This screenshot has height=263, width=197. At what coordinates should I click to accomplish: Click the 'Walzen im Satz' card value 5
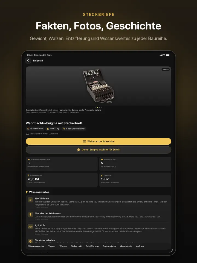click(102, 163)
